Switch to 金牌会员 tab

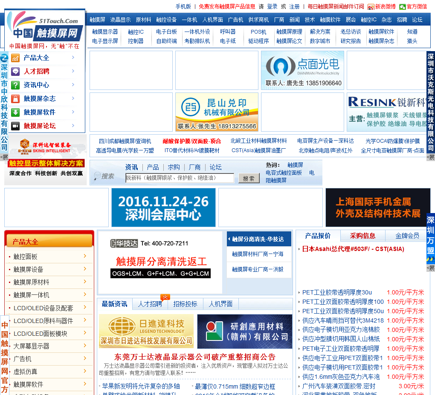pyautogui.click(x=407, y=236)
